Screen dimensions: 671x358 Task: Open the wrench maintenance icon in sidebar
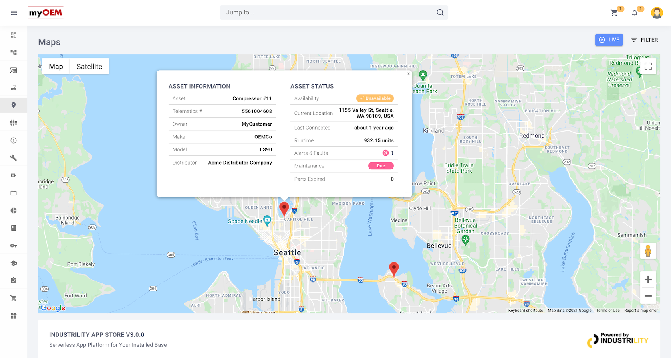click(x=14, y=158)
